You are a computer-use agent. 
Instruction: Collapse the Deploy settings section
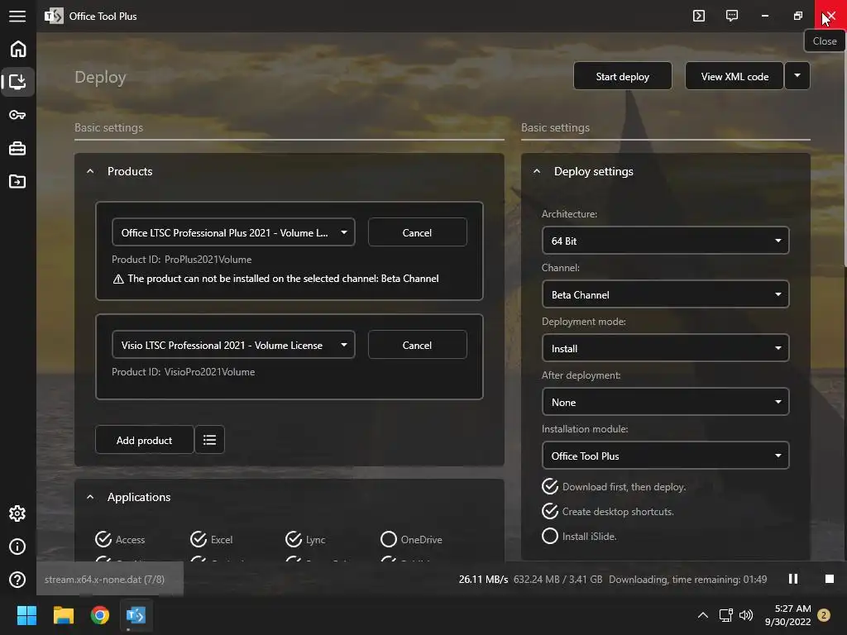point(536,171)
